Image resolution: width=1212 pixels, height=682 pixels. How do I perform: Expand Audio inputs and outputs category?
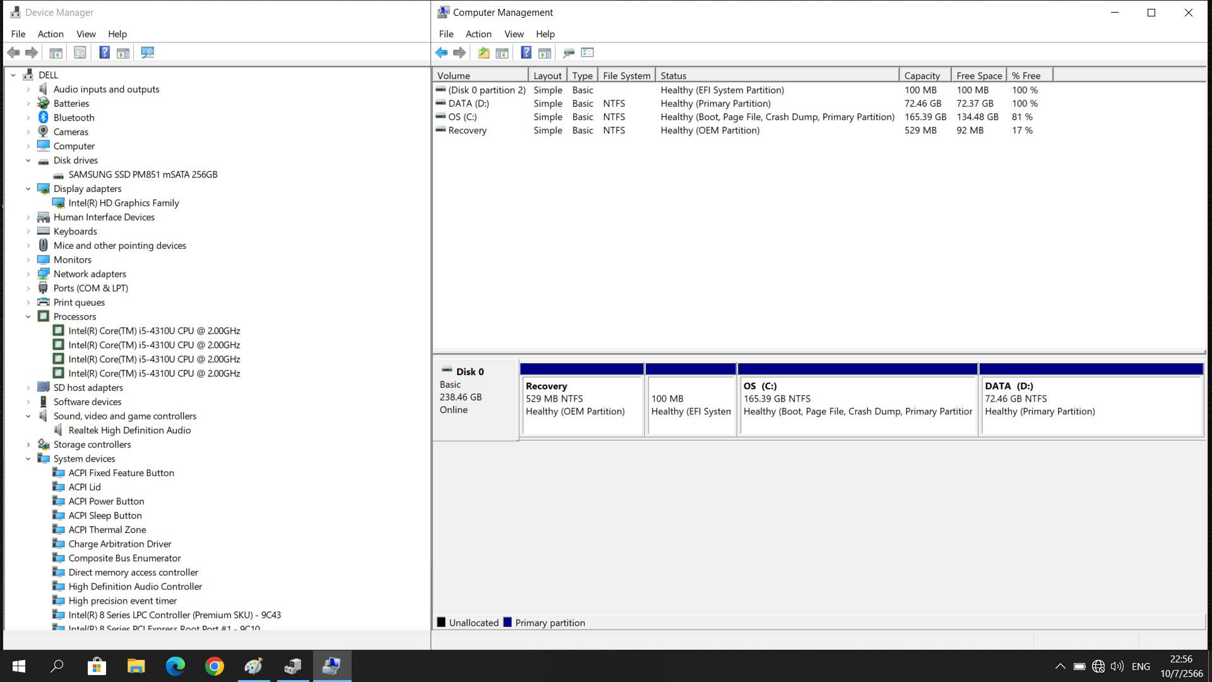pos(28,89)
